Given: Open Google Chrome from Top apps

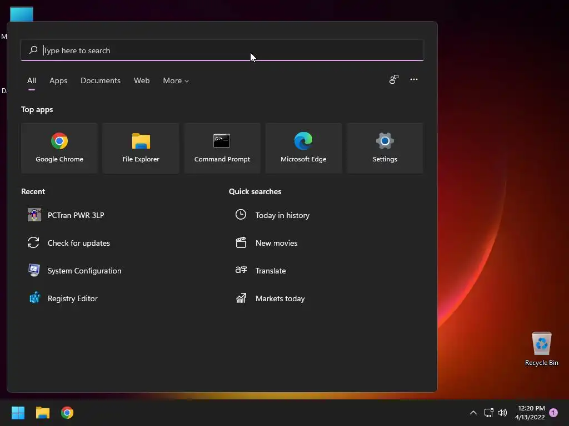Looking at the screenshot, I should click(x=59, y=148).
